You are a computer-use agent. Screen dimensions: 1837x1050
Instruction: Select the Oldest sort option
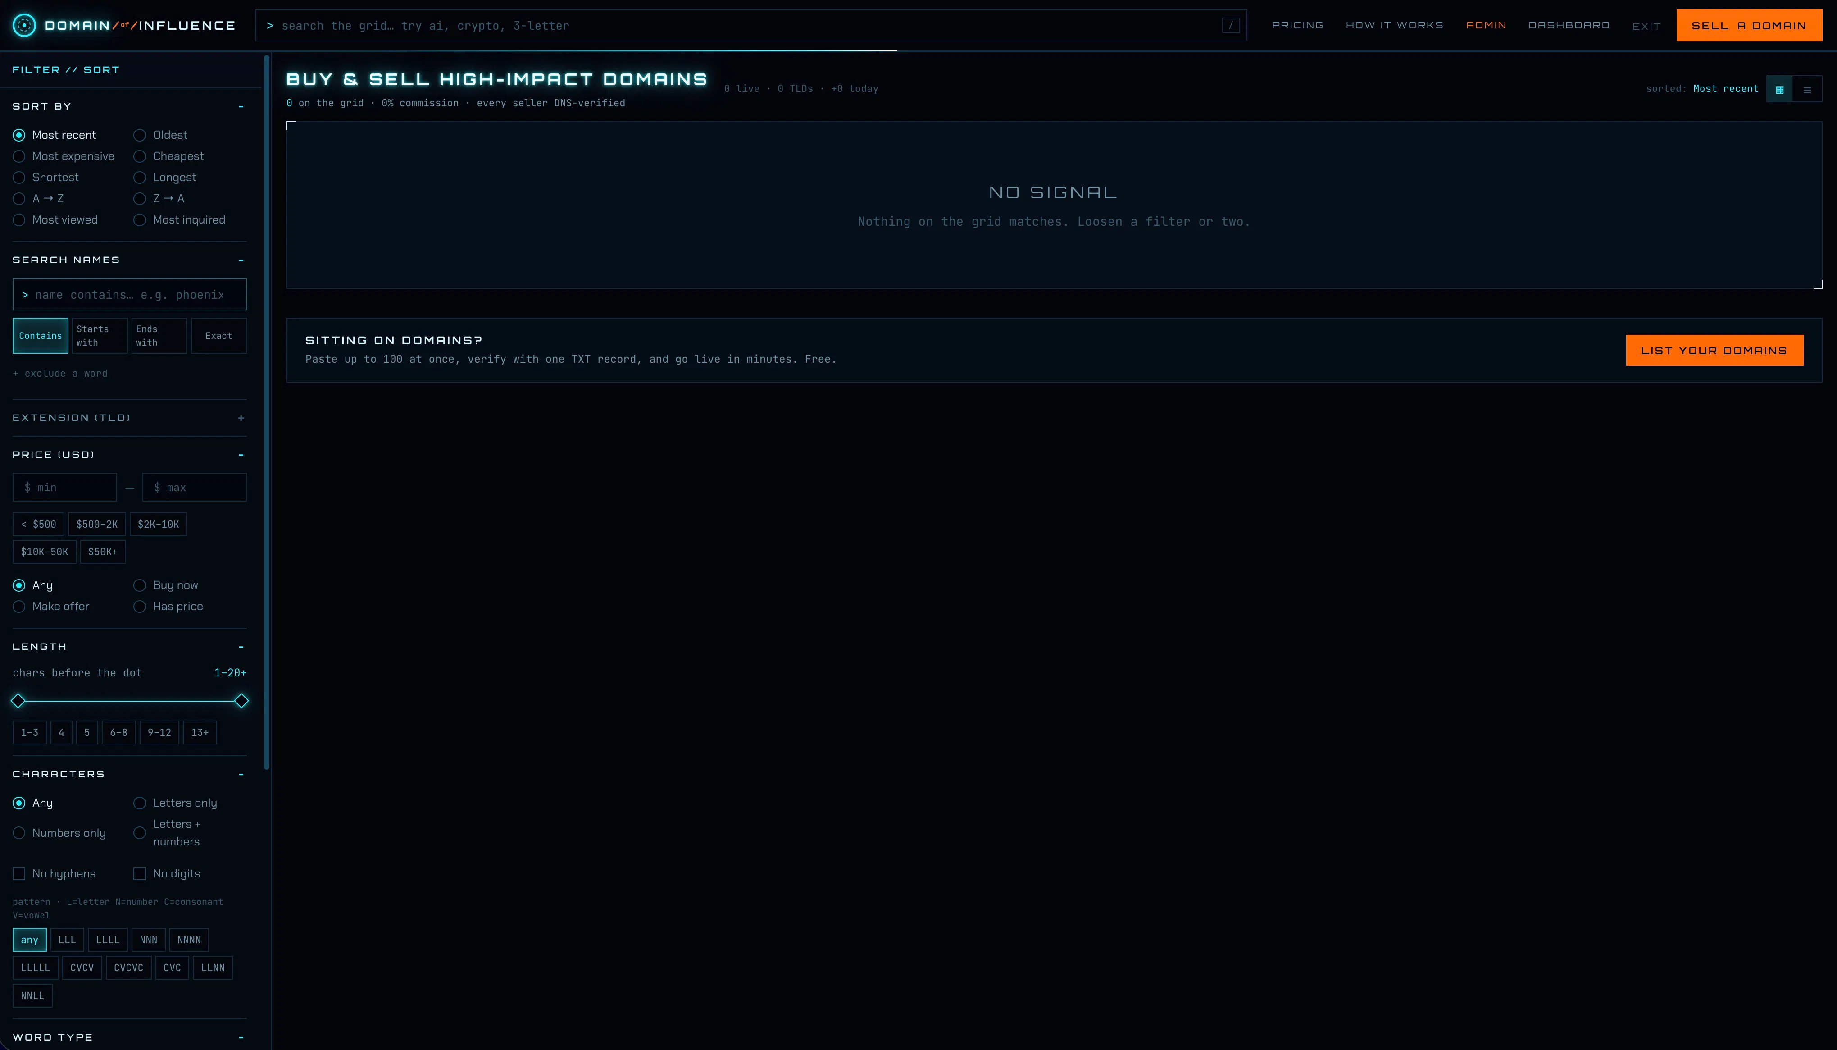[160, 135]
